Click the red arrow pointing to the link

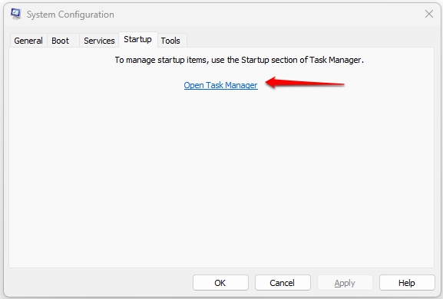point(305,83)
